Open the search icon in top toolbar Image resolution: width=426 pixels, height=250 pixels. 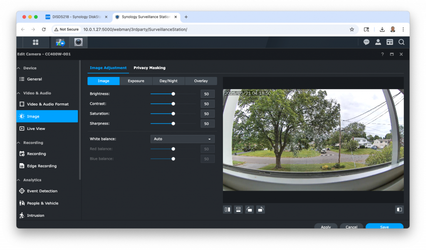(401, 42)
